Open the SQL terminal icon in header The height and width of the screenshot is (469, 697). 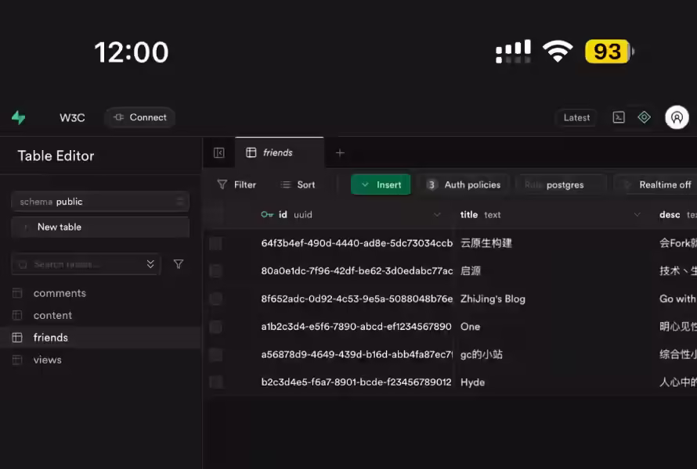(x=619, y=117)
